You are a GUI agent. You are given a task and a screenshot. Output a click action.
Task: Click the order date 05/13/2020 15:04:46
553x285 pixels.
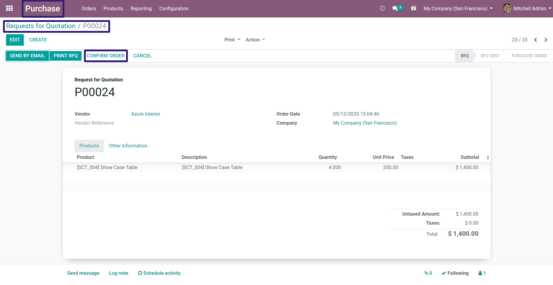coord(356,114)
